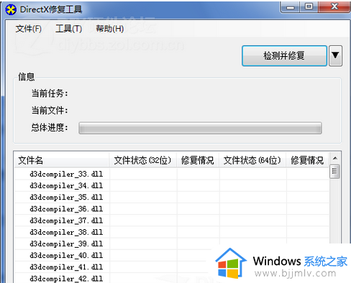Select row d3dcompiler_37.dll
This screenshot has width=351, height=283.
(172, 221)
